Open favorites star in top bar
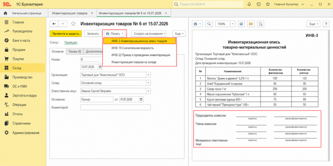 (x=268, y=4)
